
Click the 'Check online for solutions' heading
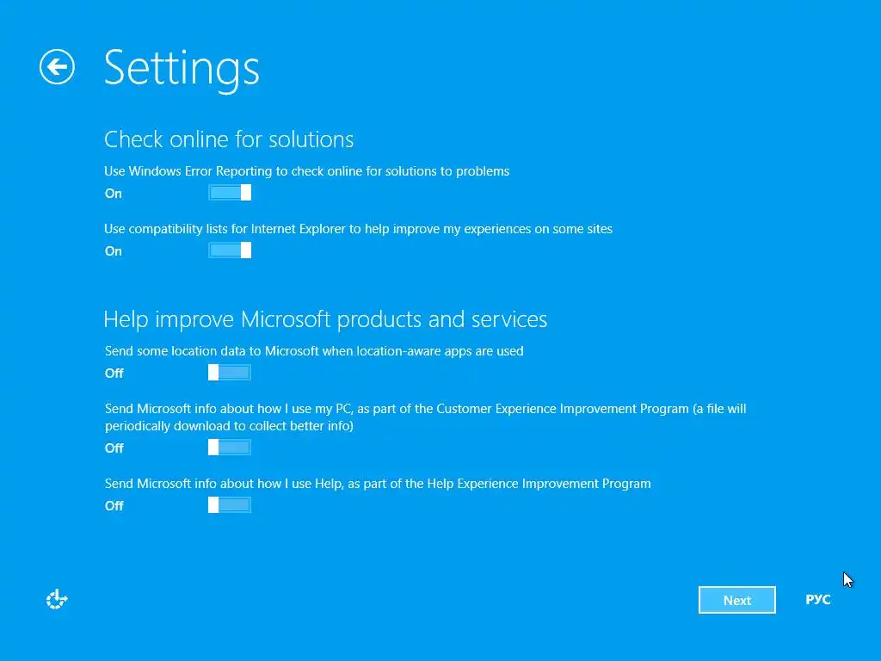coord(229,139)
